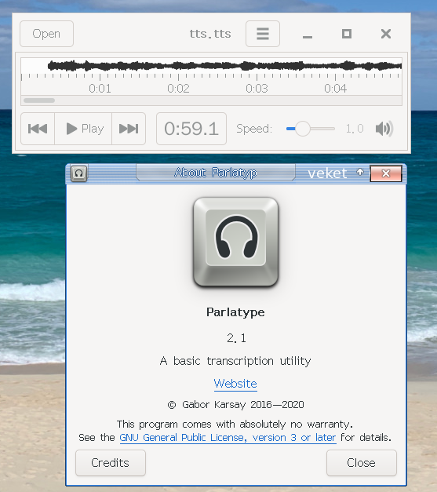Open the Website link
The width and height of the screenshot is (437, 492).
pos(235,384)
